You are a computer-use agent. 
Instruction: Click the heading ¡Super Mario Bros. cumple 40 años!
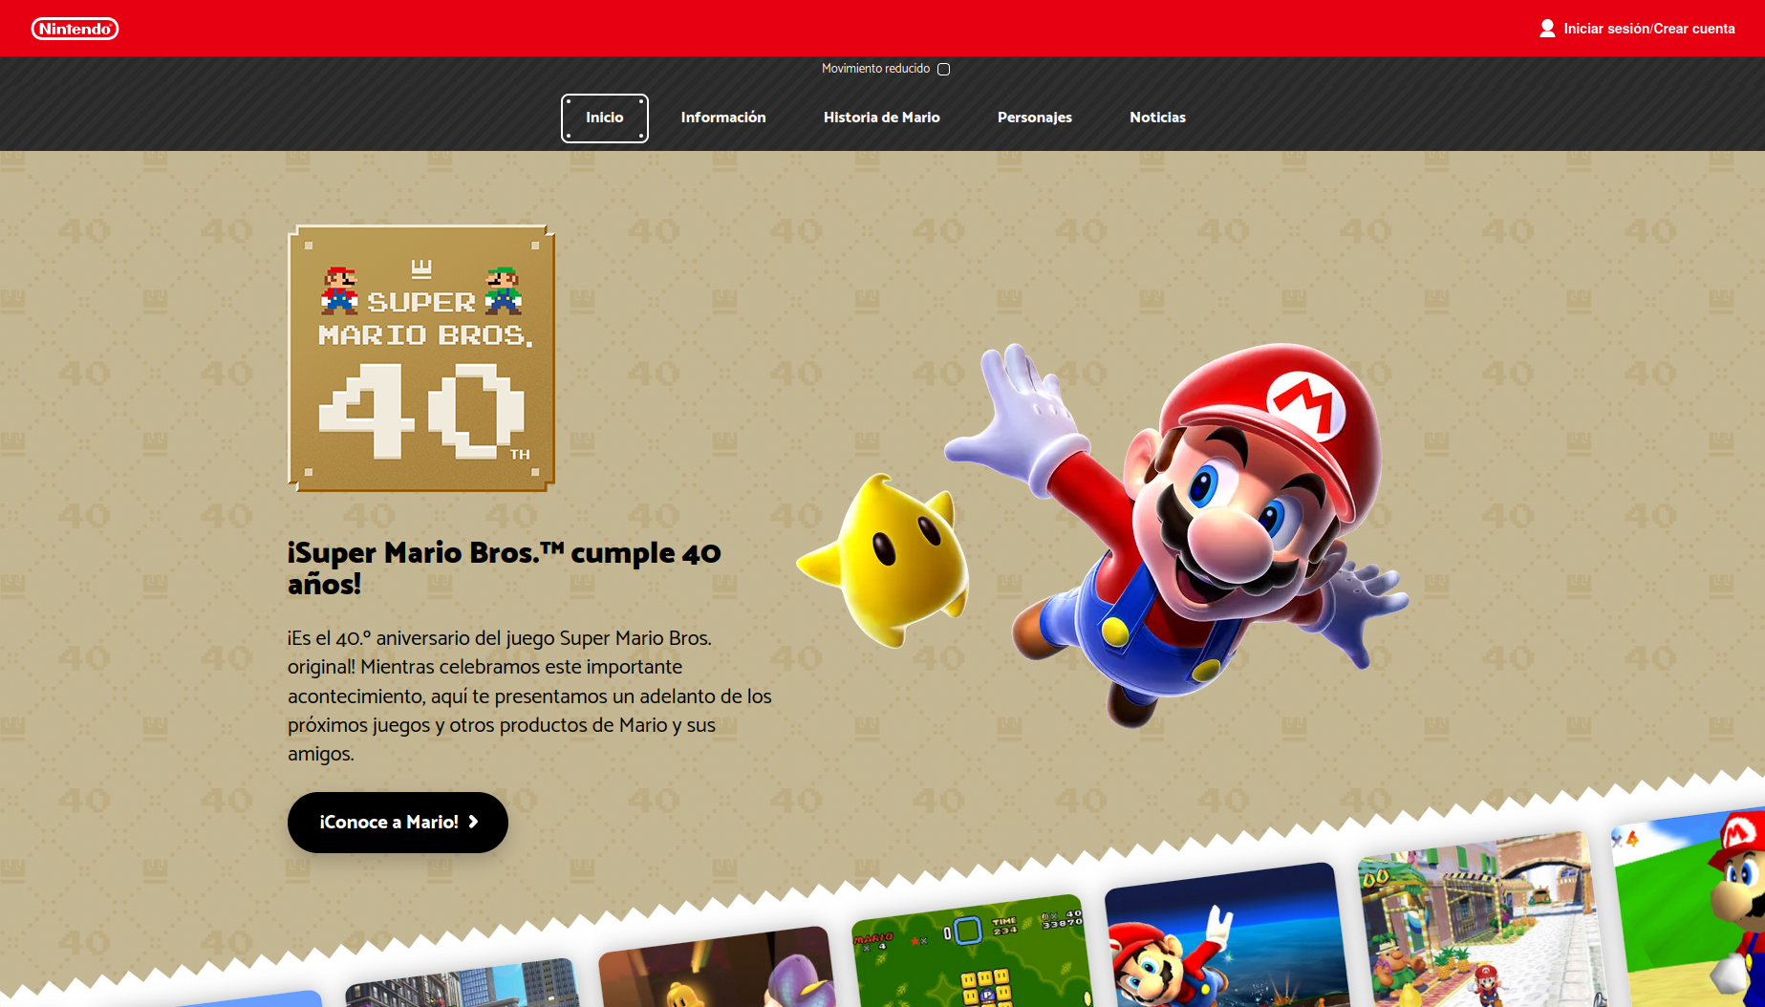click(x=505, y=568)
